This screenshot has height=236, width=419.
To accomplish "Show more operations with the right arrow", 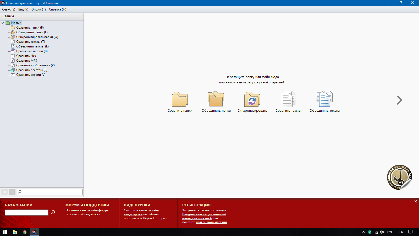I will (399, 100).
